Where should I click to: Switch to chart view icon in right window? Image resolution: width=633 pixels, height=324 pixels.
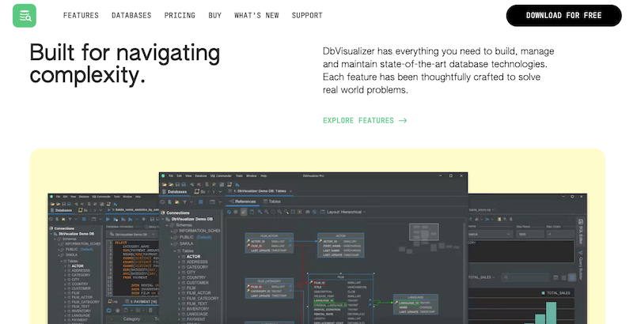572,277
